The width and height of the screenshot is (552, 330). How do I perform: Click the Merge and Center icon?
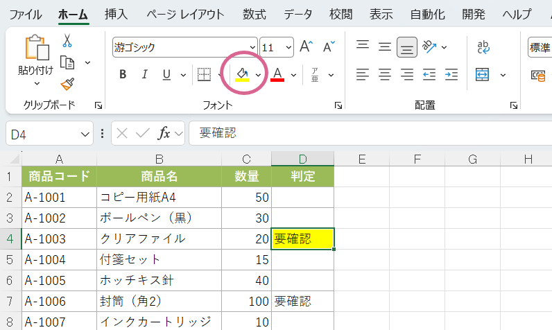[482, 75]
